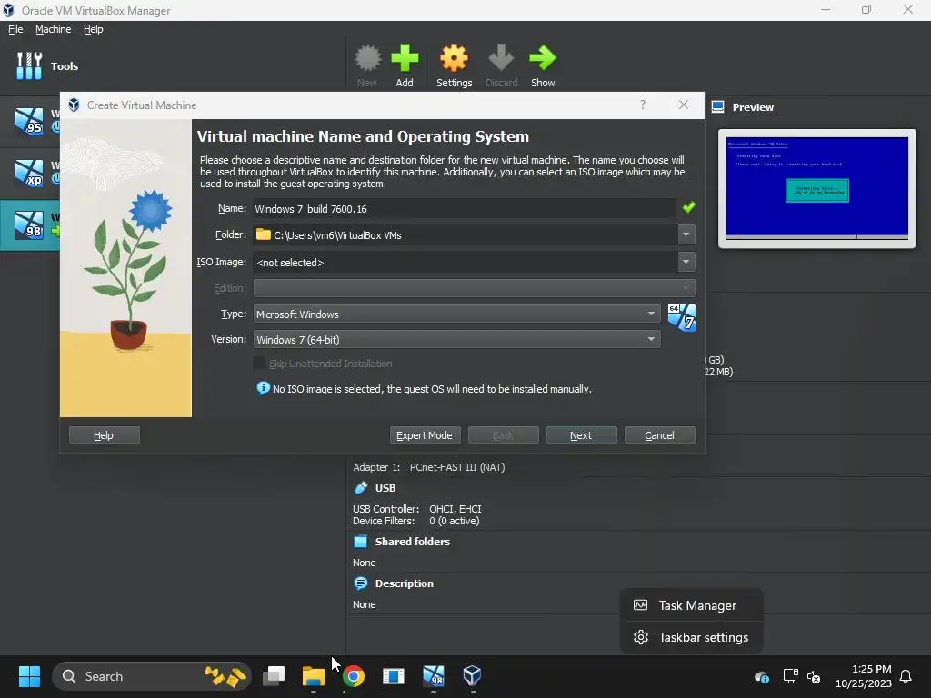The width and height of the screenshot is (931, 698).
Task: Click '0 (0 active)' device filters value
Action: 455,521
